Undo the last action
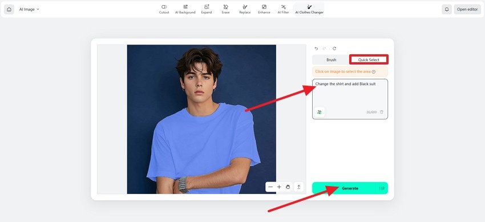The width and height of the screenshot is (485, 222). coord(316,49)
